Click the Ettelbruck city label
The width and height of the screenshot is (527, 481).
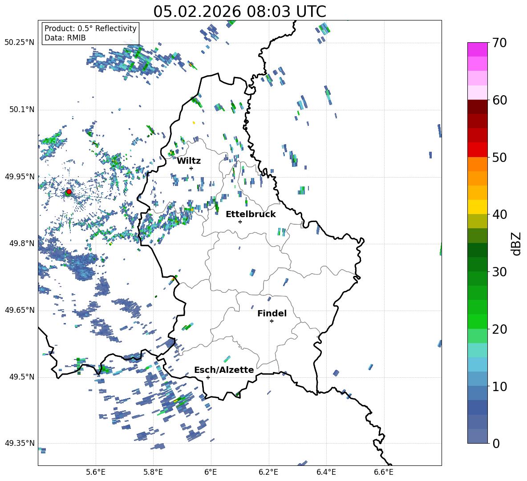coord(251,214)
